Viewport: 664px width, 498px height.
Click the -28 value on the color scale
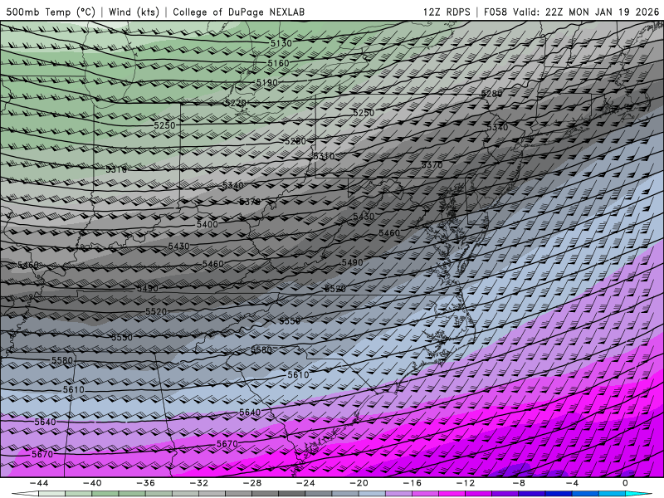pos(252,483)
